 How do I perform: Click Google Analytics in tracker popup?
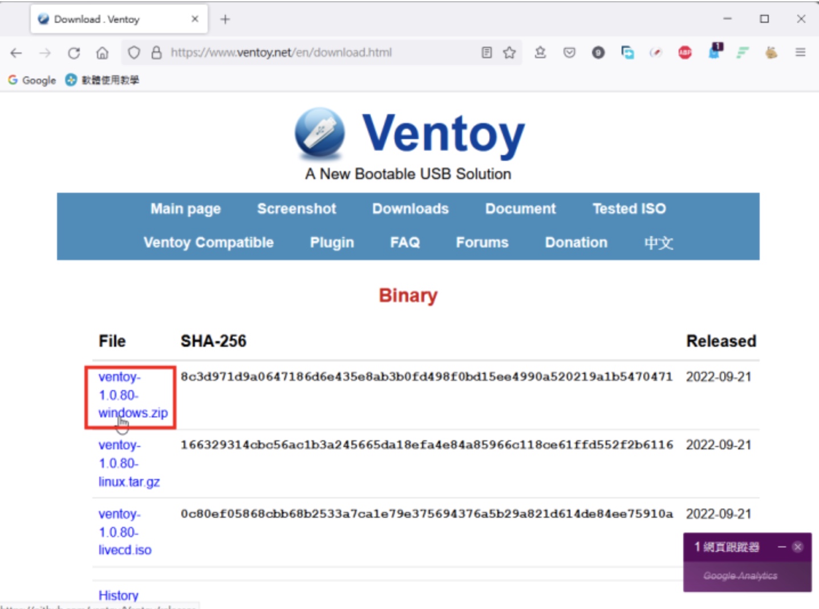740,576
